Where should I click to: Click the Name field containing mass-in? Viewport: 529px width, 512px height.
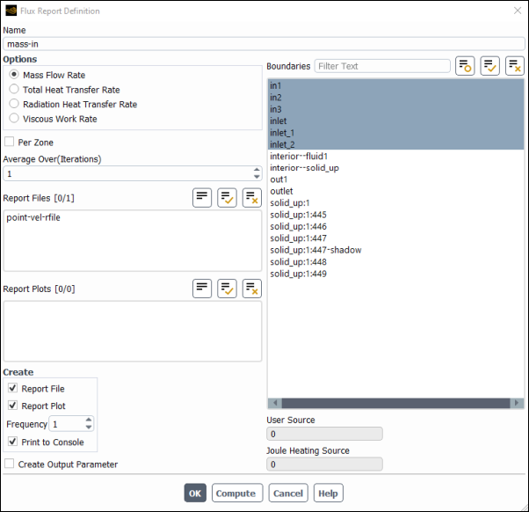264,44
